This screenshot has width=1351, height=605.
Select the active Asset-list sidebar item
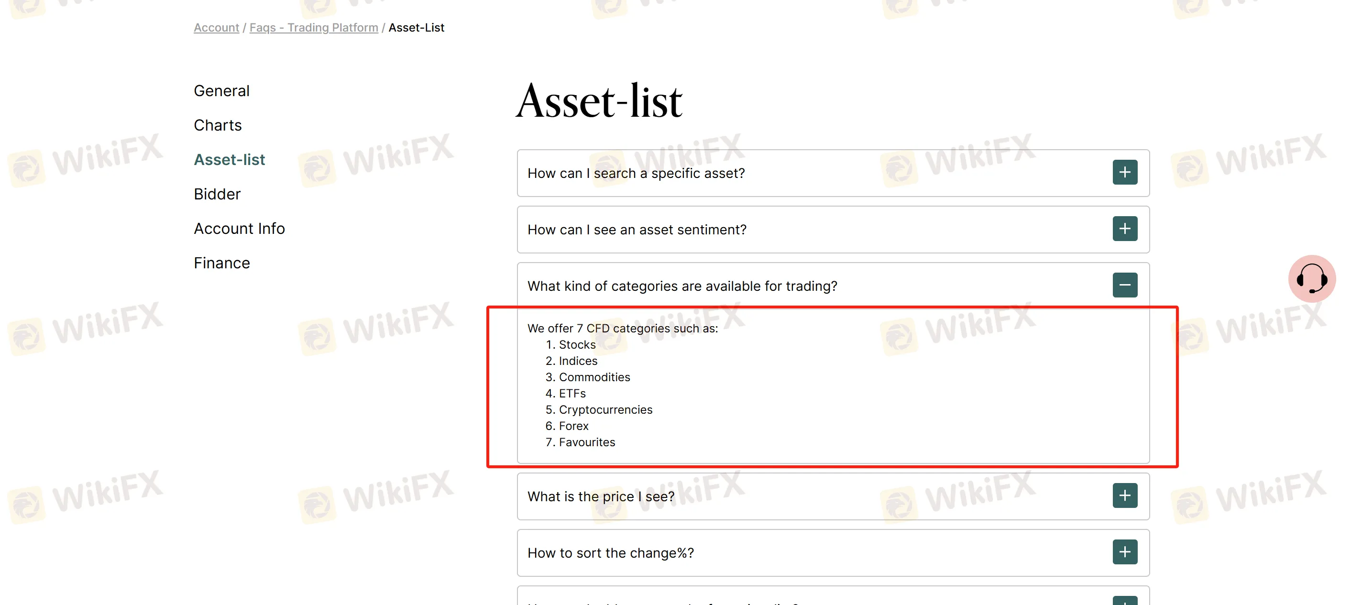pyautogui.click(x=229, y=159)
